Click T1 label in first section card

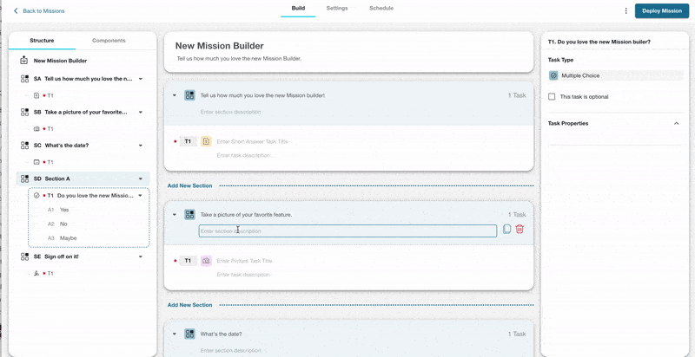click(x=188, y=141)
